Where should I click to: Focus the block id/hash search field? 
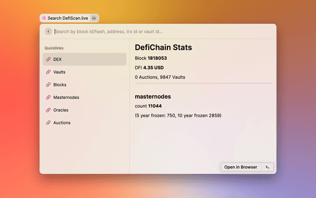(x=158, y=31)
